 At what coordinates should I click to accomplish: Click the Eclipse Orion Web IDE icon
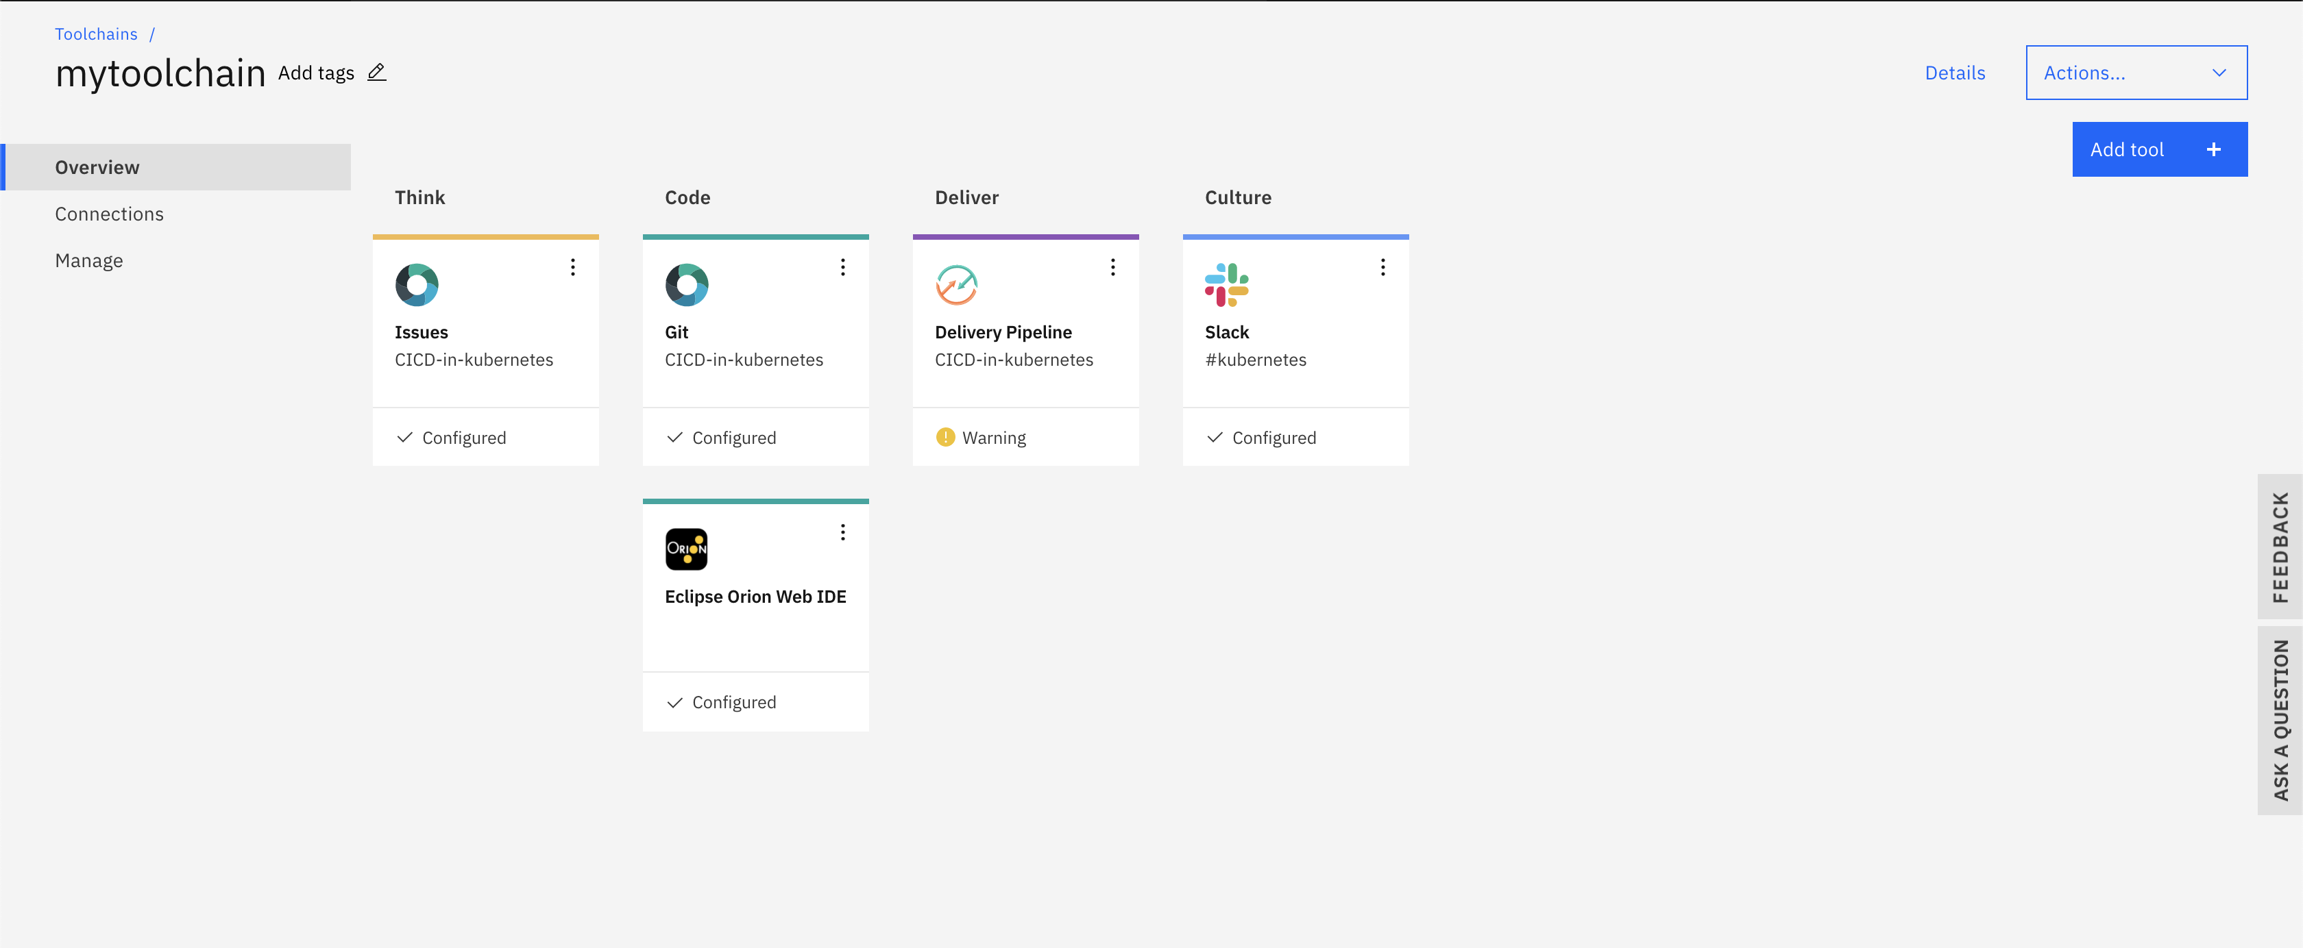click(x=686, y=549)
